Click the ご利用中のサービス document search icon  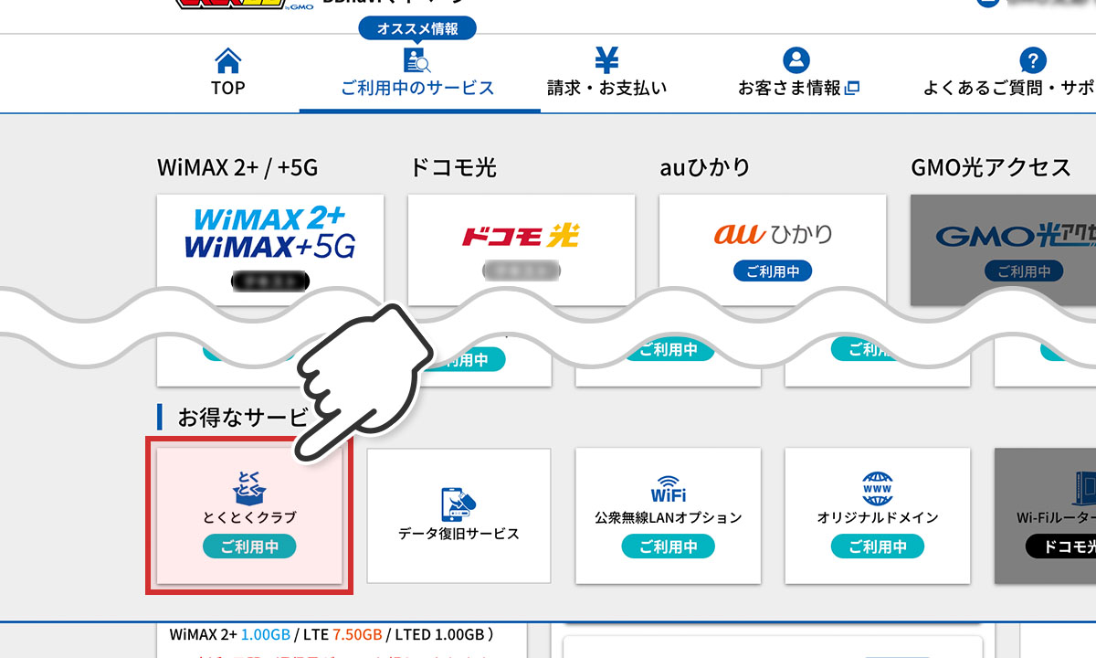tap(417, 60)
